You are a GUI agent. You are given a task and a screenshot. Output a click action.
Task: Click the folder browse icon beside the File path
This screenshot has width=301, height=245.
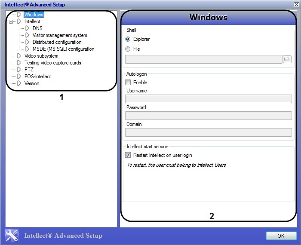tap(288, 59)
